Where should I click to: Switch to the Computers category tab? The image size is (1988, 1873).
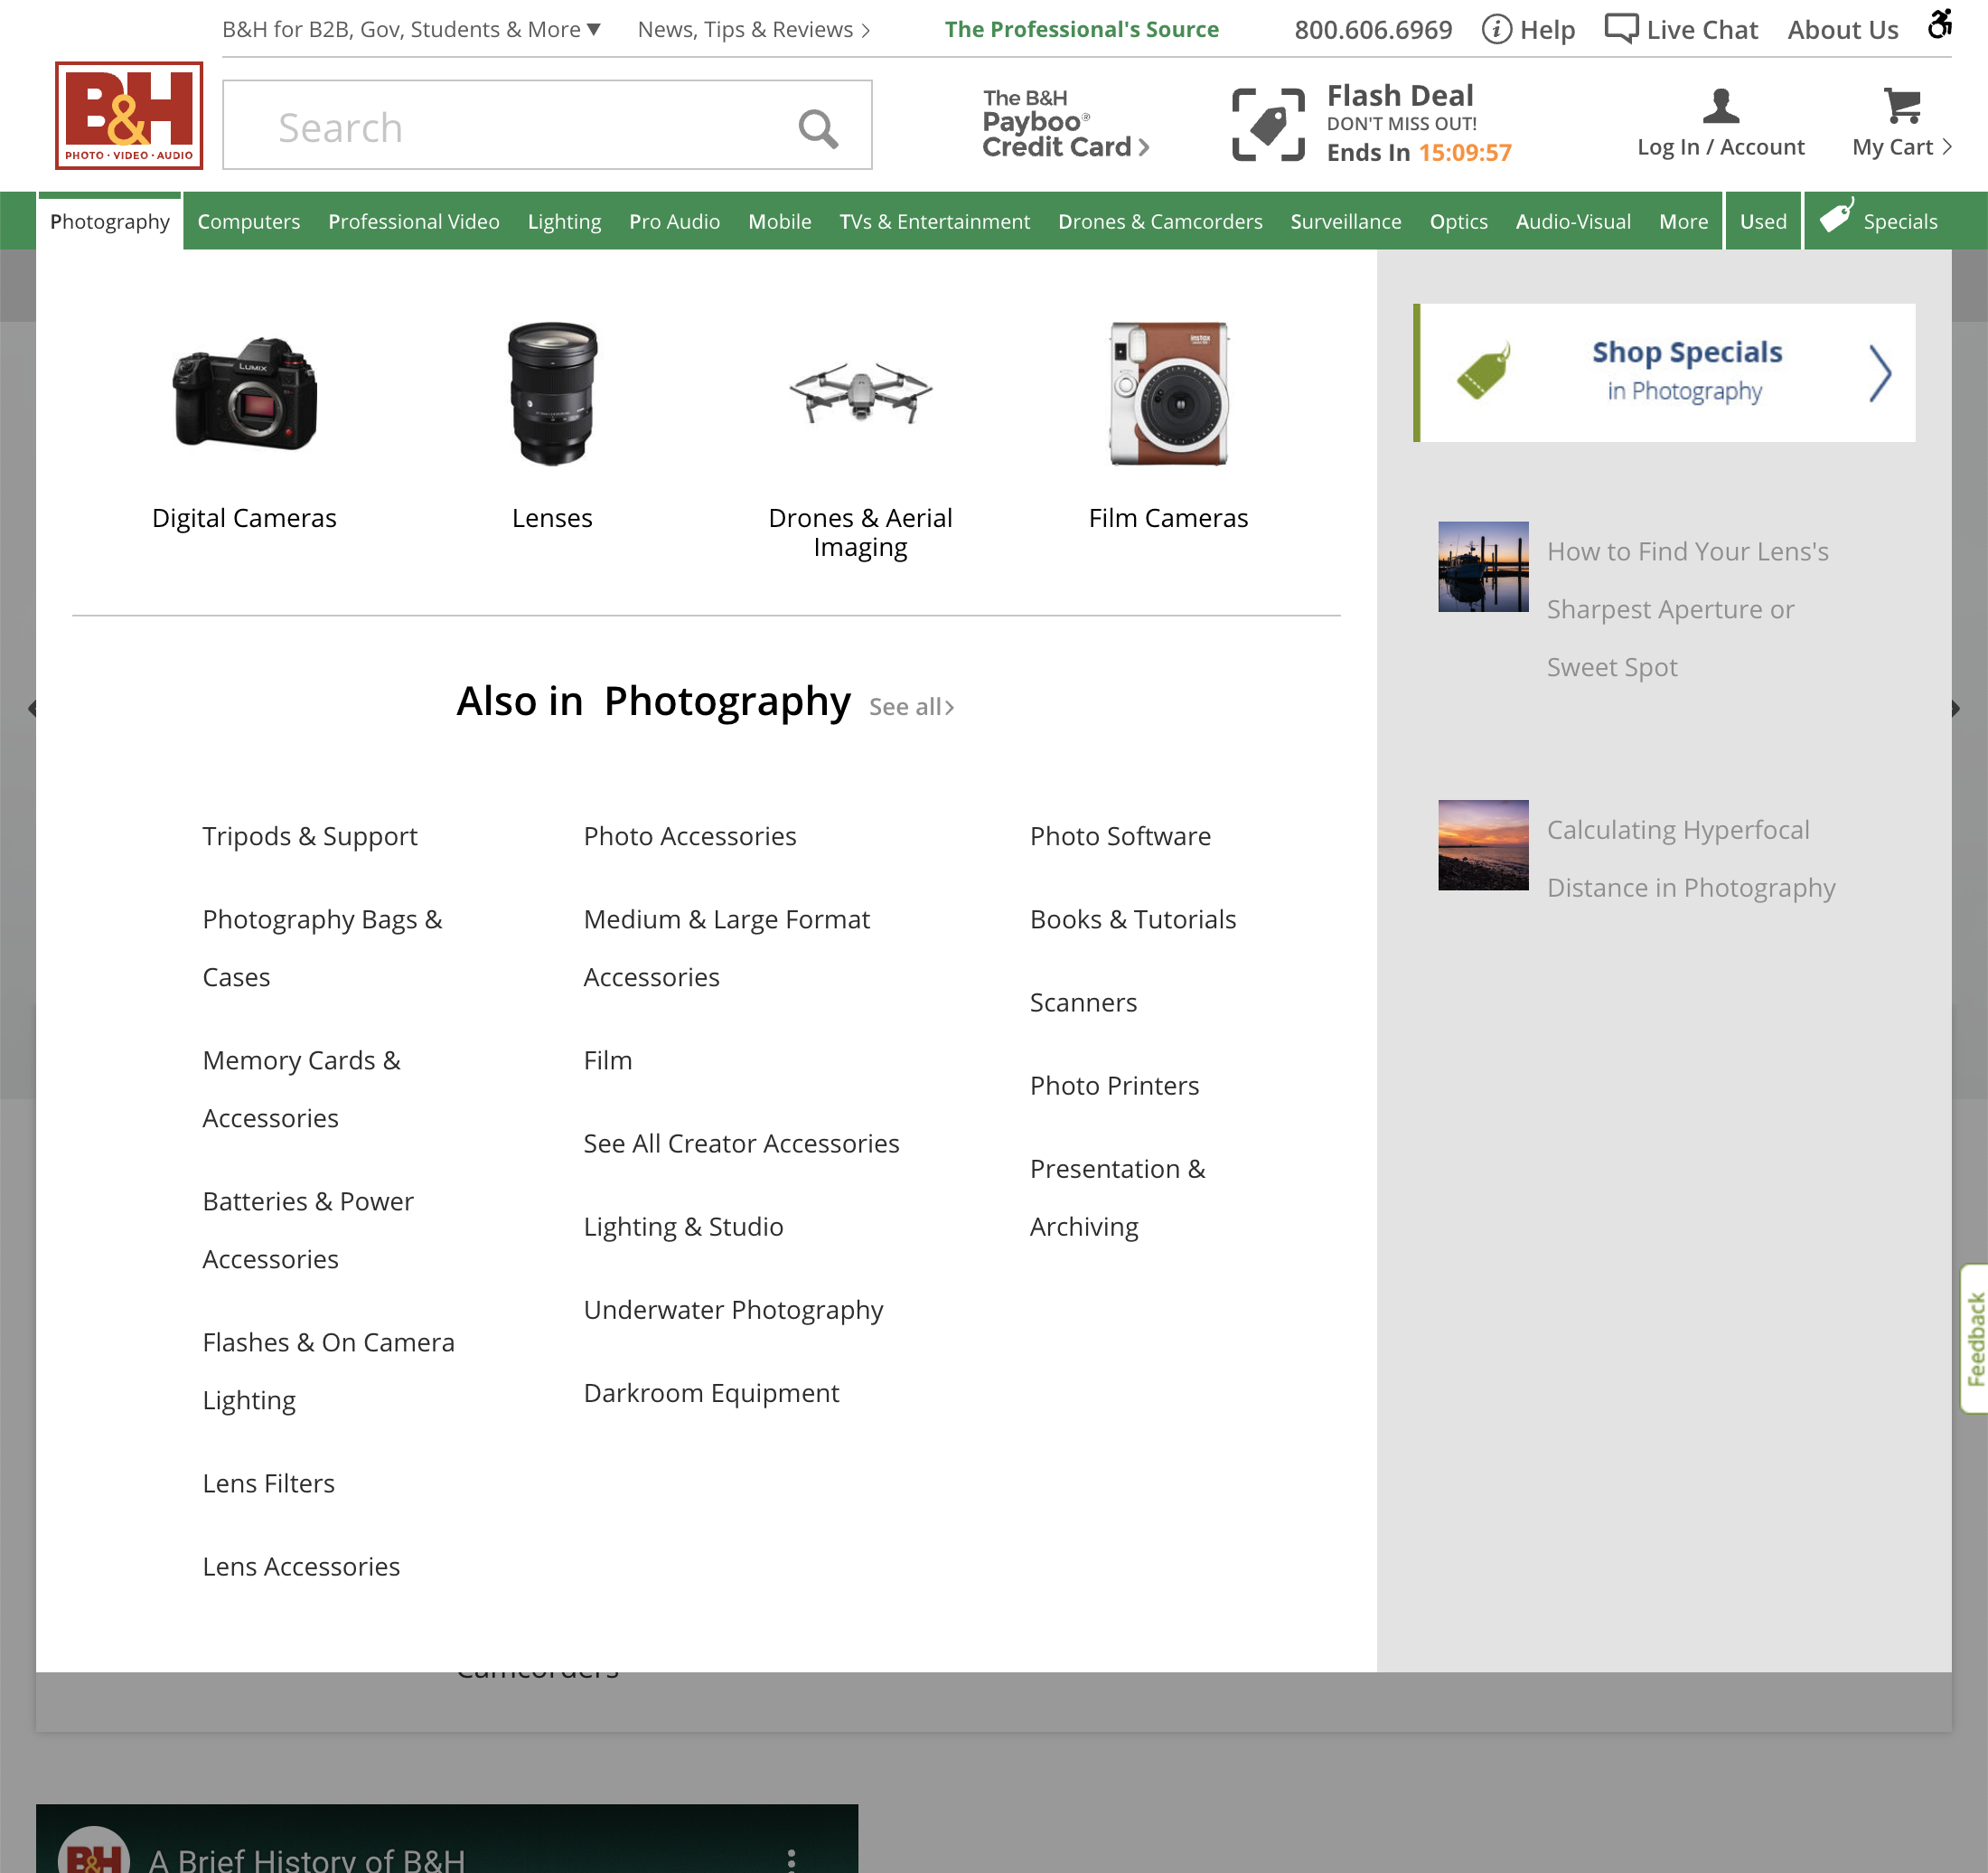248,221
